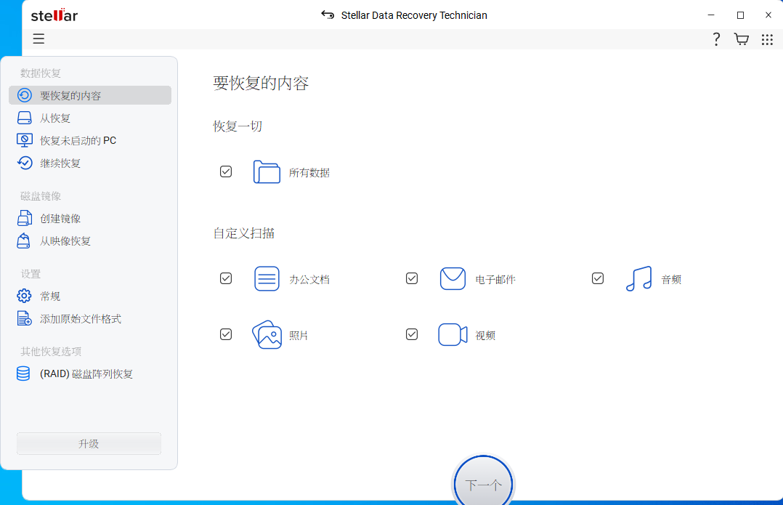Select the 照片 photos icon
This screenshot has height=505, width=783.
tap(267, 335)
